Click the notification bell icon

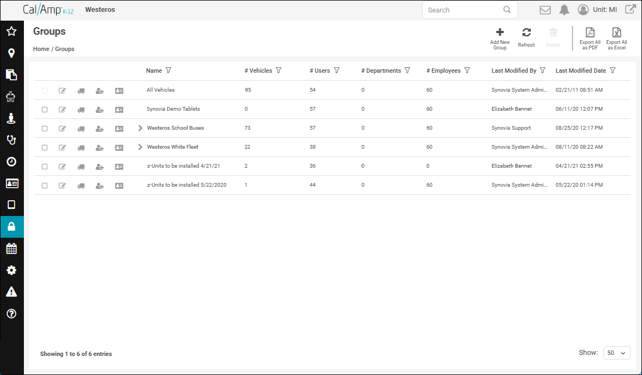coord(564,10)
